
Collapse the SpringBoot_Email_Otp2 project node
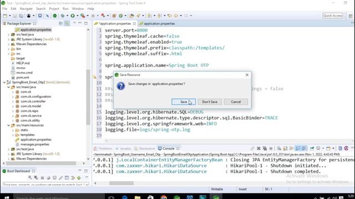point(4,82)
